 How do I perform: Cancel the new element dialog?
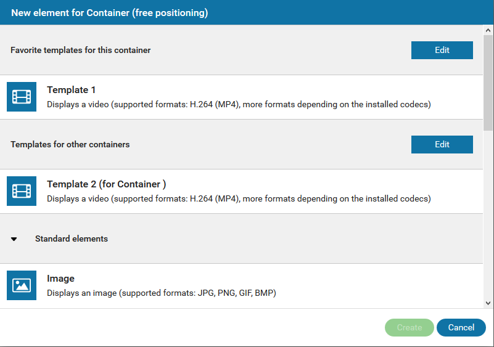[x=461, y=328]
